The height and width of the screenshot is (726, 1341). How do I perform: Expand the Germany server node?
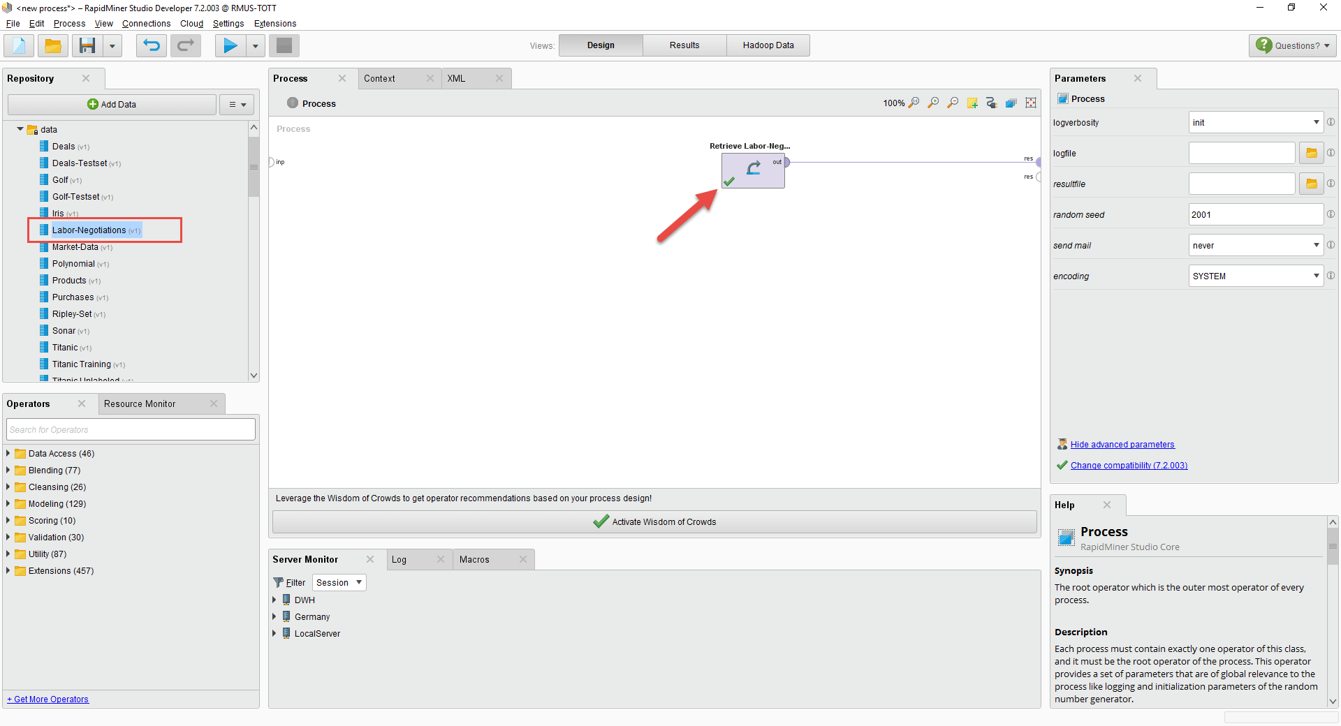pos(274,616)
